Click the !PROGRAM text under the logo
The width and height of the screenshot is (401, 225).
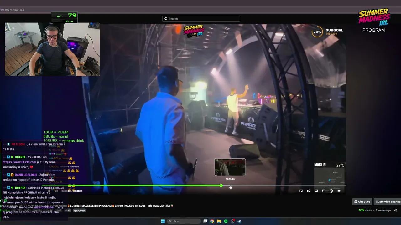point(373,30)
